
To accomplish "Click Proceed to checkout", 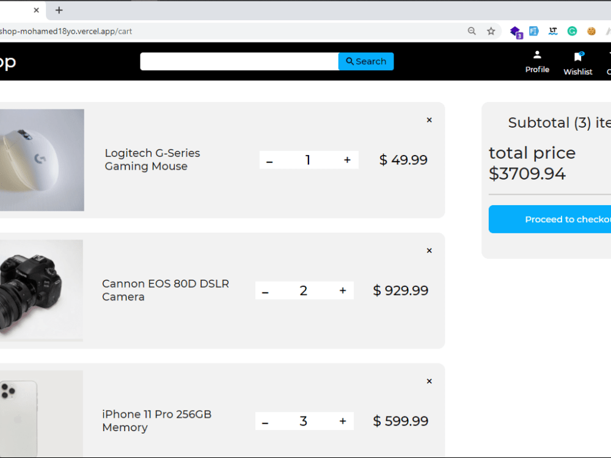I will (x=568, y=219).
